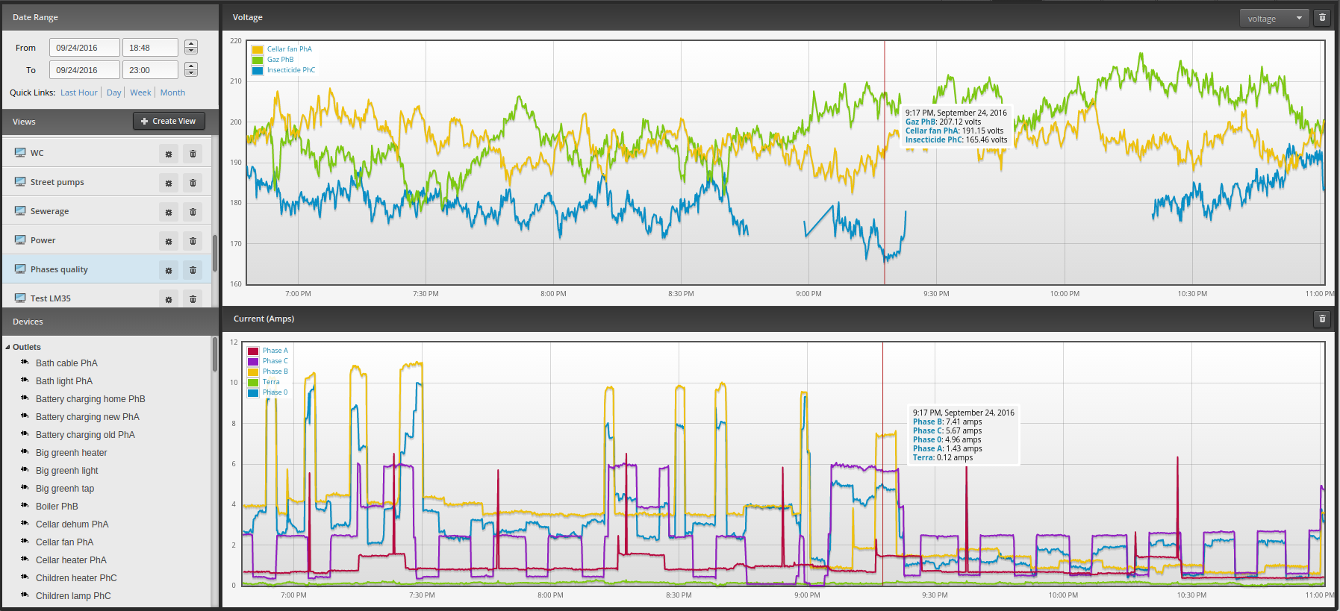The height and width of the screenshot is (611, 1340).
Task: Click the monitor icon beside Street pumps
Action: click(20, 181)
